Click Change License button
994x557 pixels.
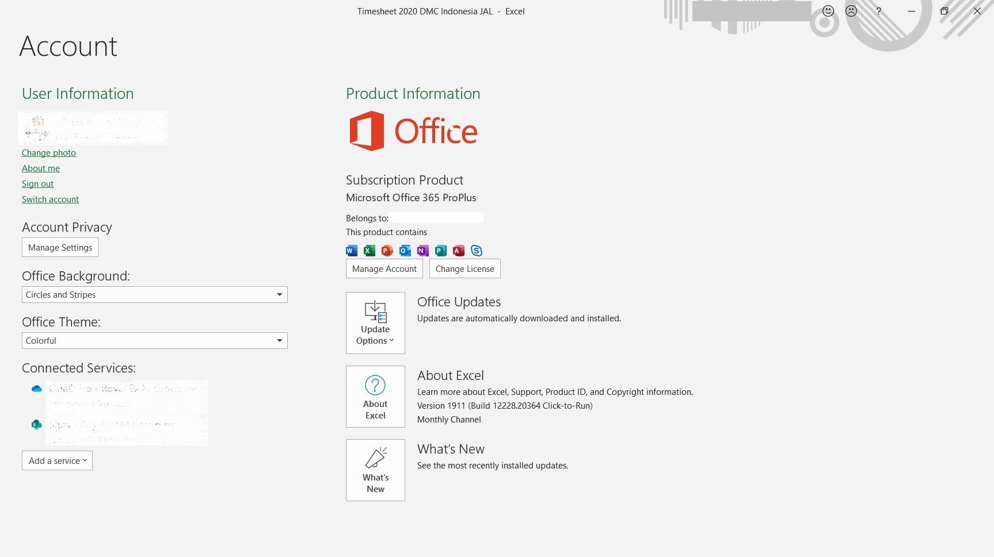point(465,268)
